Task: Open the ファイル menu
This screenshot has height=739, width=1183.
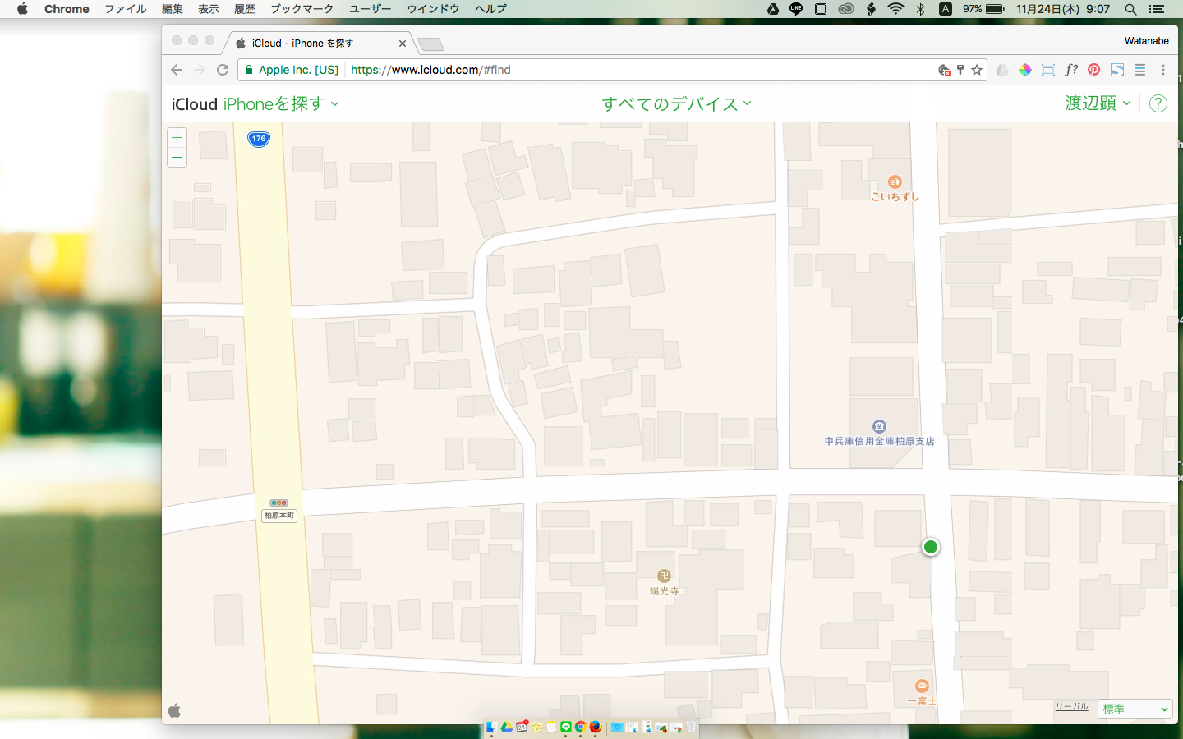Action: tap(125, 9)
